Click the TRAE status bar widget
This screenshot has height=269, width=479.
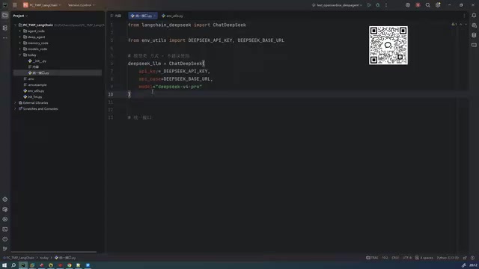[372, 258]
